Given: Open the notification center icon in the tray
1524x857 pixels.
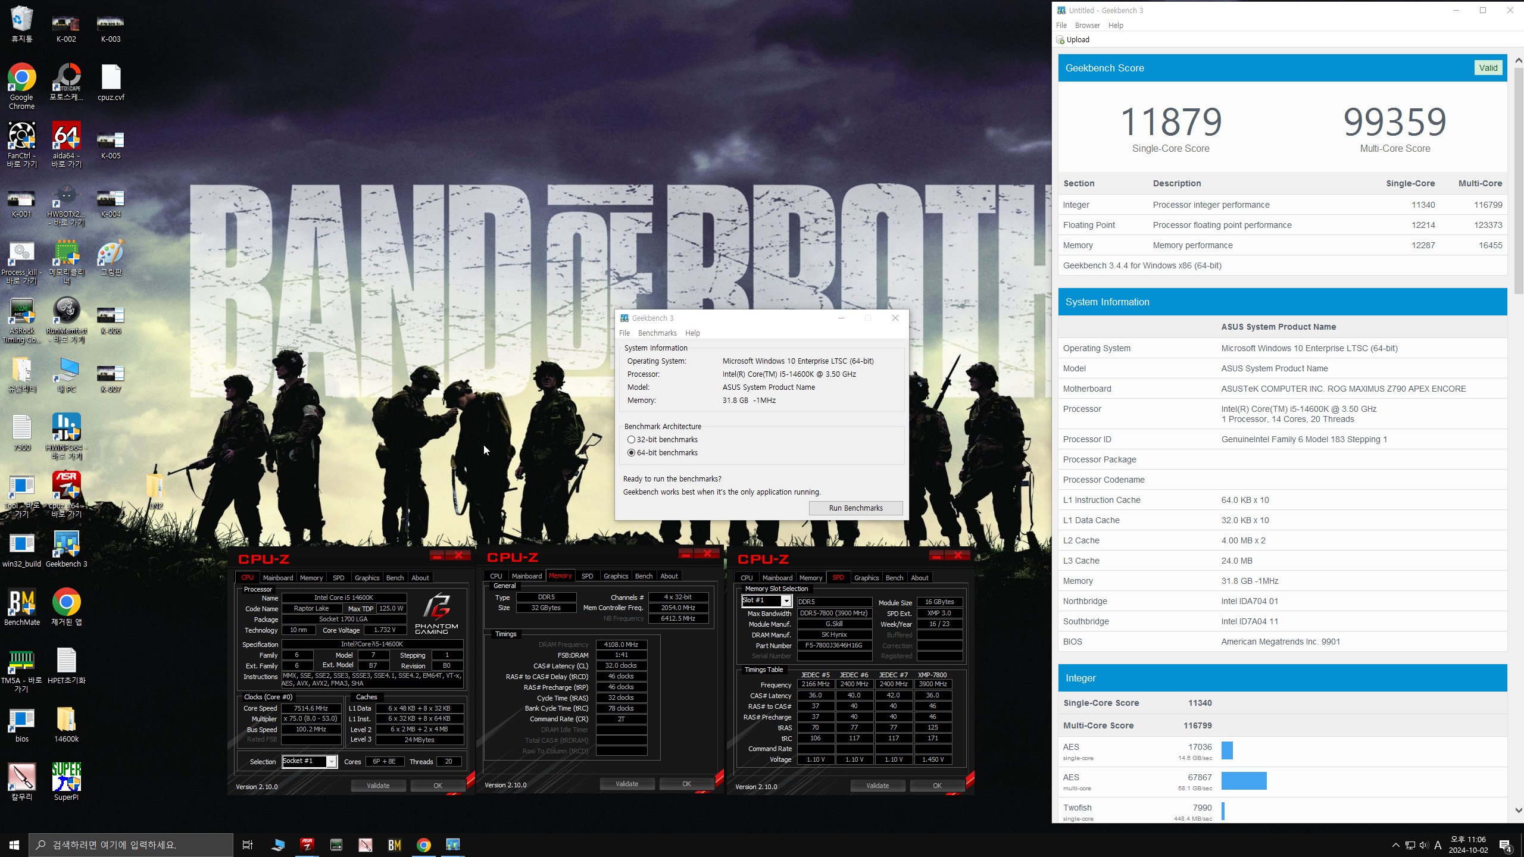Looking at the screenshot, I should click(1506, 845).
